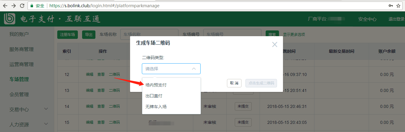
Task: Reload the page with refresh icon
Action: pos(22,6)
